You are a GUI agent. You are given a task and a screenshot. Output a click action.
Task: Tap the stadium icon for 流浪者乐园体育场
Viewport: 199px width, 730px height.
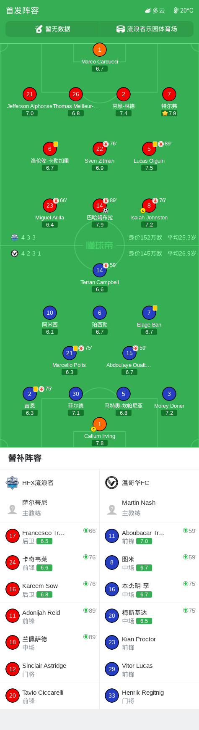point(121,29)
